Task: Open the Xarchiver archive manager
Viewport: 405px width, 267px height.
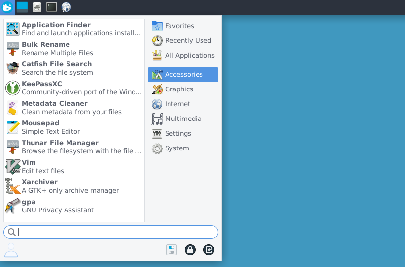Action: (74, 186)
